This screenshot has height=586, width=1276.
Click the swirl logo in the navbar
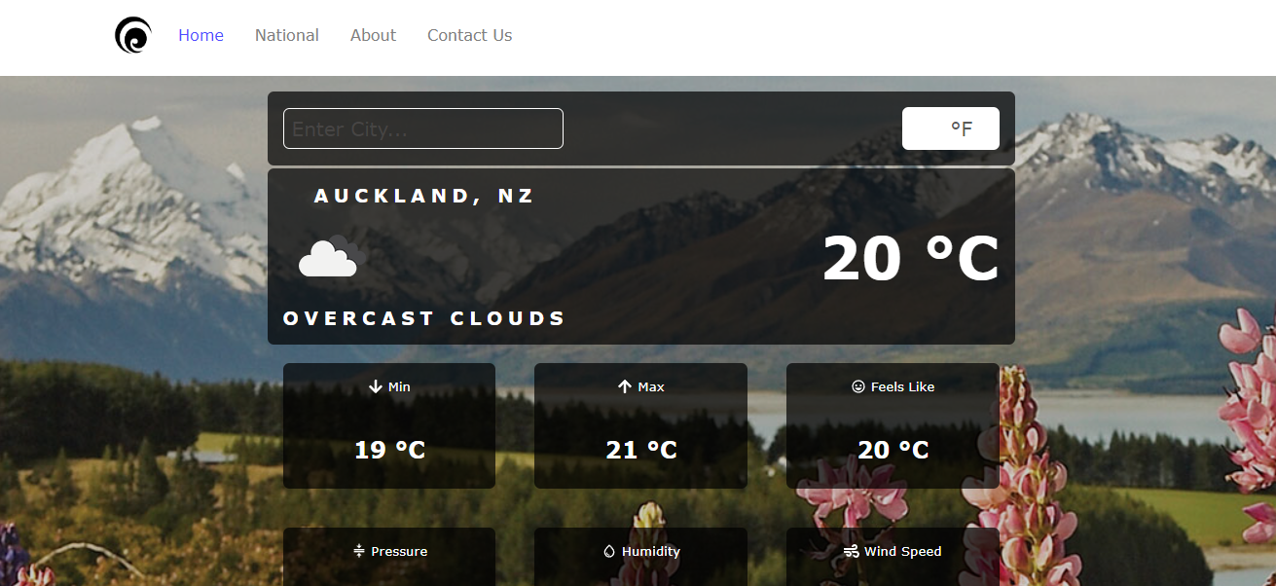(x=133, y=36)
